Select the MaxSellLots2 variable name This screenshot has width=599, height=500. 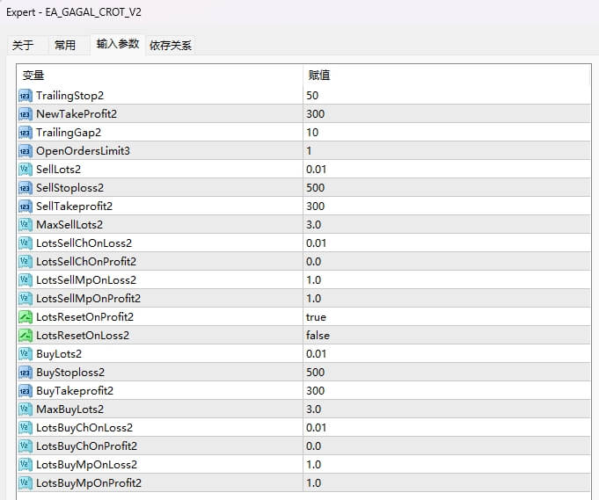[x=69, y=224]
